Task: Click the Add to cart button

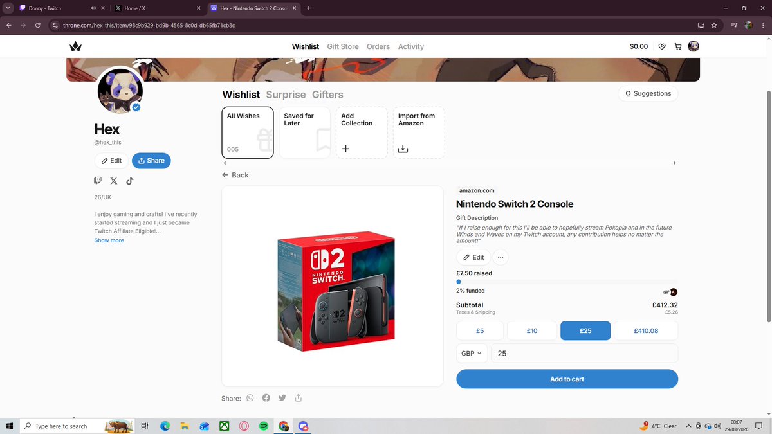Action: pos(567,379)
